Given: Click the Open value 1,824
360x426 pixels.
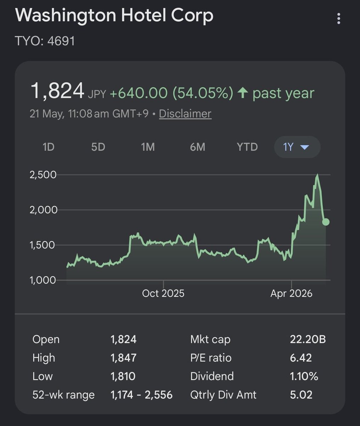Looking at the screenshot, I should (123, 339).
